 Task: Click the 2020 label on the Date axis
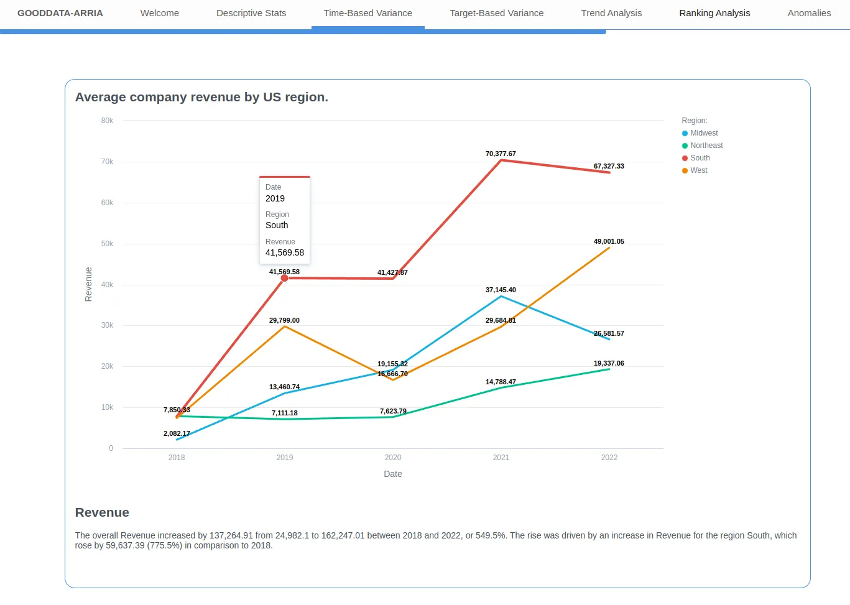coord(393,458)
